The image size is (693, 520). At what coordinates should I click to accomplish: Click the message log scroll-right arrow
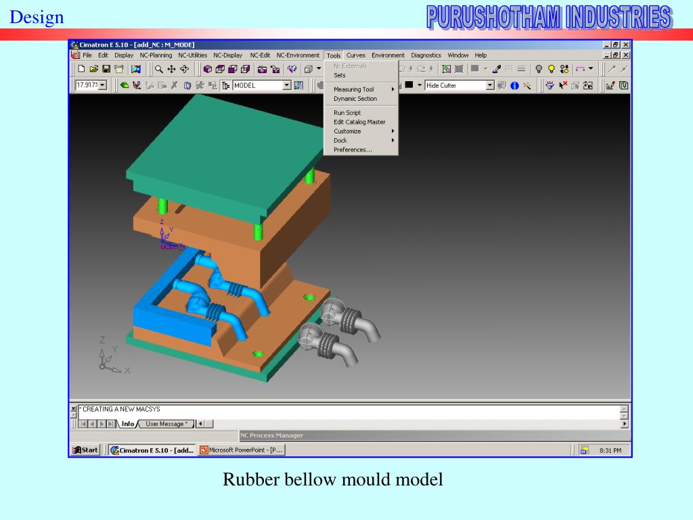click(624, 424)
